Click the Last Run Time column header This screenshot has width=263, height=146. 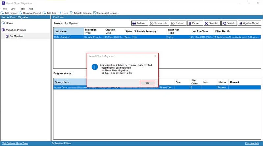202,31
